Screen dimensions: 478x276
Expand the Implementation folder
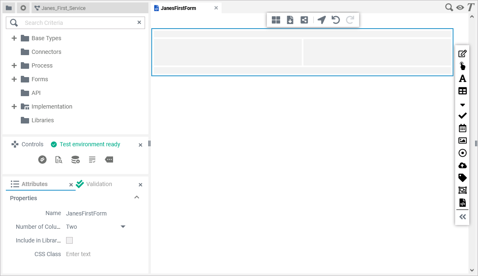pyautogui.click(x=14, y=107)
